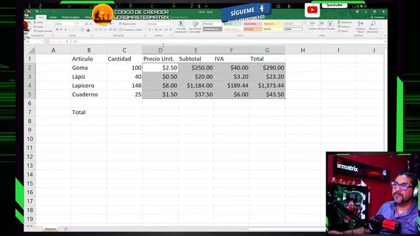Viewport: 420px width, 236px height.
Task: Increase the cell indent
Action: (115, 29)
